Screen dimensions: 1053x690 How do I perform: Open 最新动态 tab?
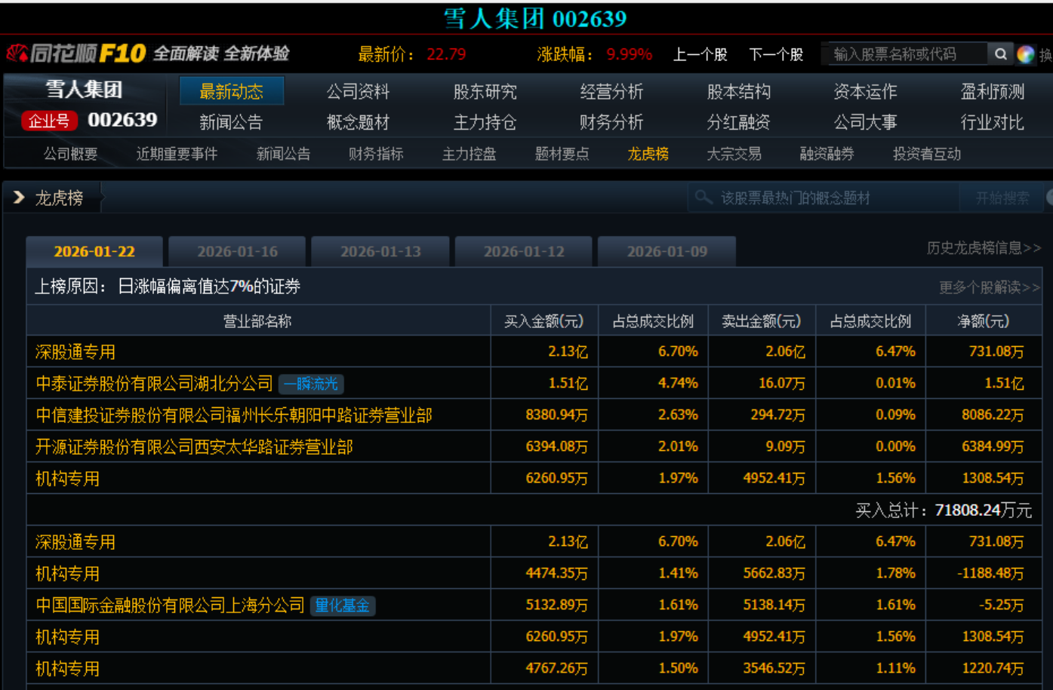232,91
